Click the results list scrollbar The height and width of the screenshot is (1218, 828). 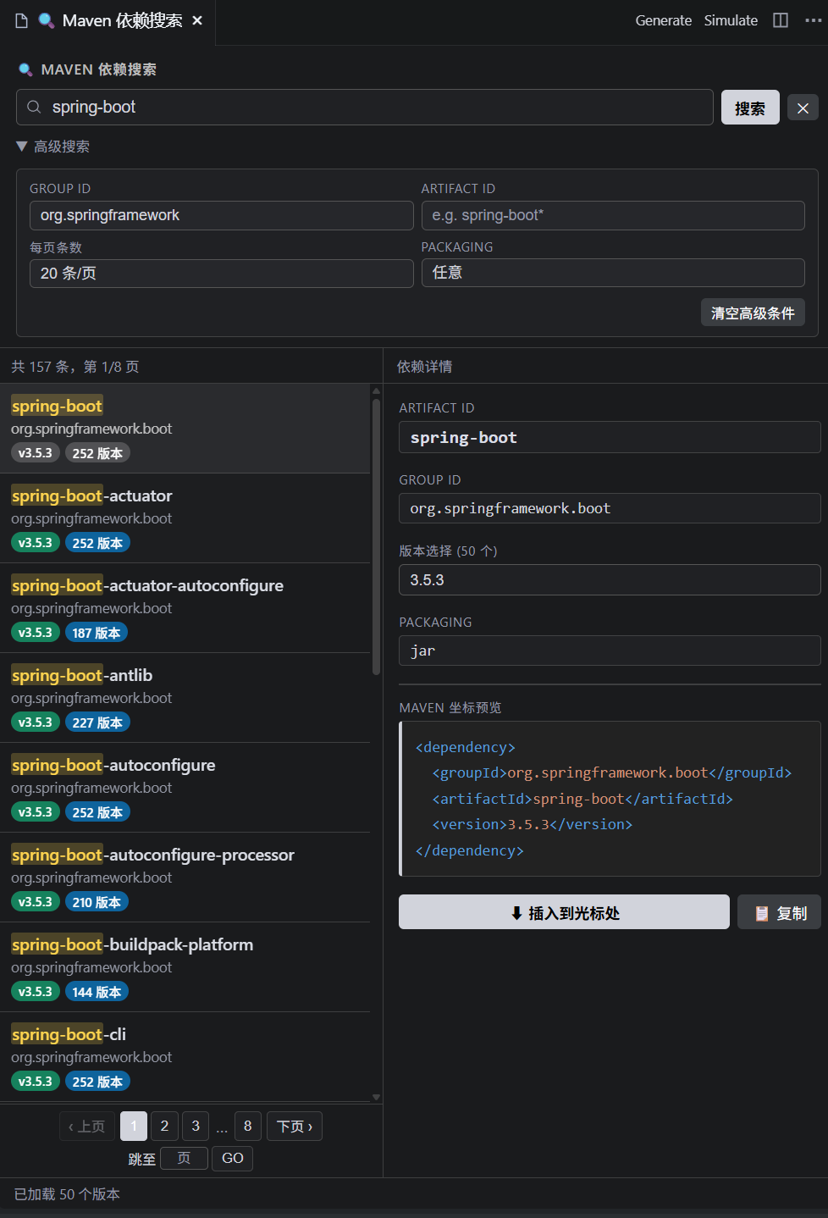point(376,535)
